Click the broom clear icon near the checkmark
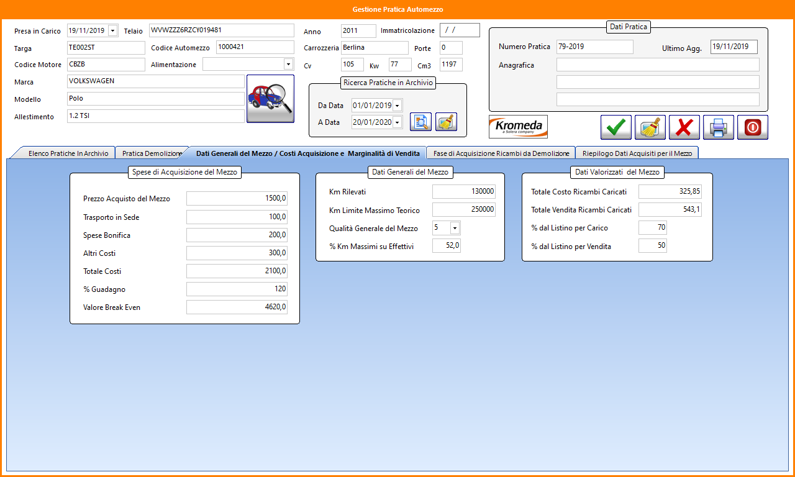 [x=650, y=127]
